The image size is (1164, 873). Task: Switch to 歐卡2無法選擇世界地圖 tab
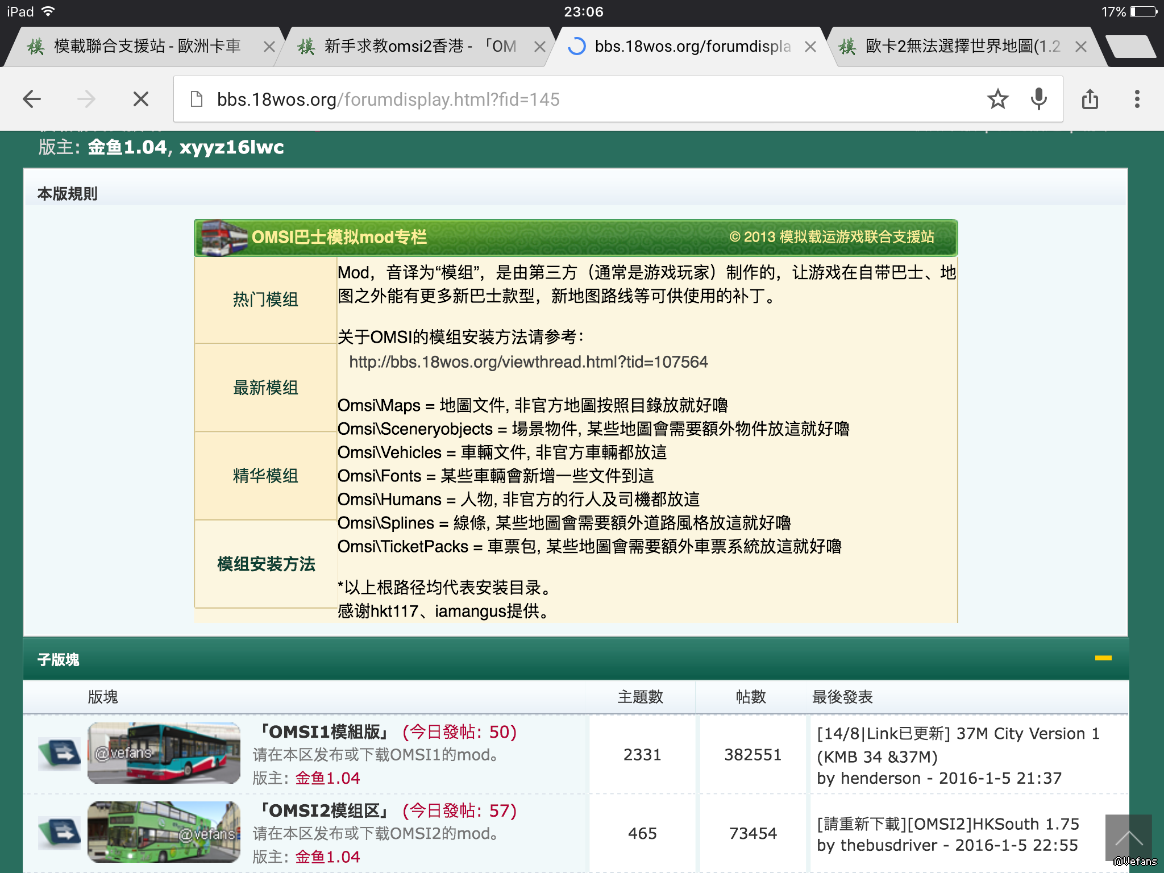[962, 47]
